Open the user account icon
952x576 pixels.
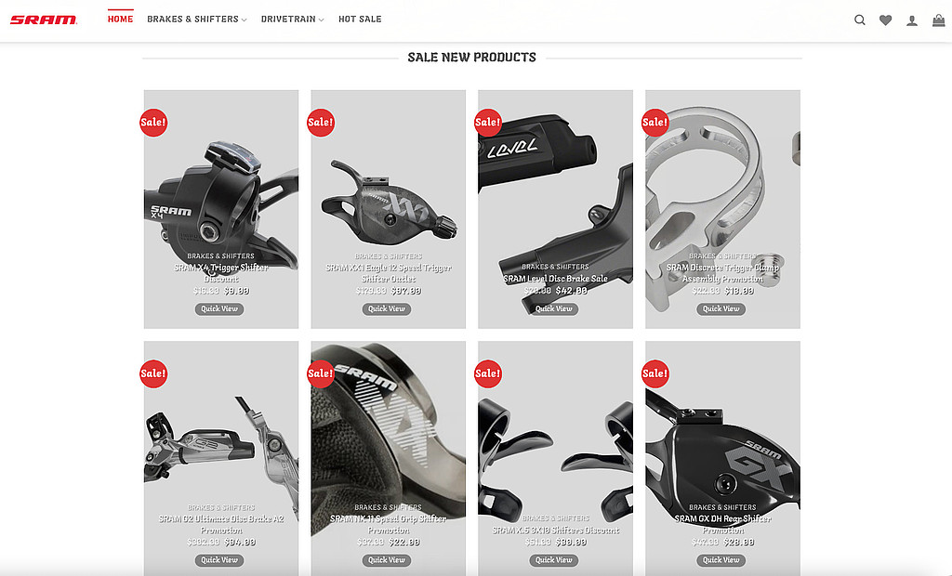point(912,20)
